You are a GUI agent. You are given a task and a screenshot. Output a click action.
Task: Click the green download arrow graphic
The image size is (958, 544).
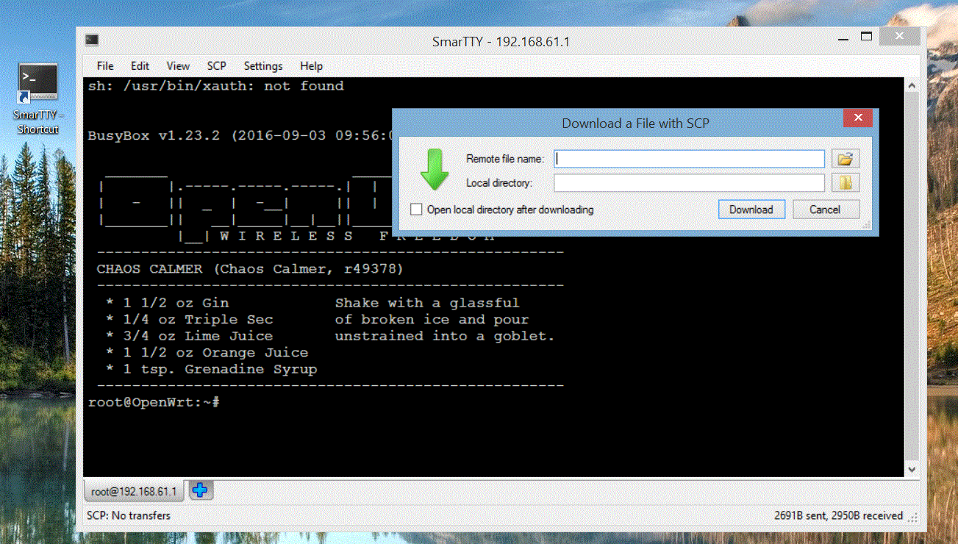pos(434,170)
